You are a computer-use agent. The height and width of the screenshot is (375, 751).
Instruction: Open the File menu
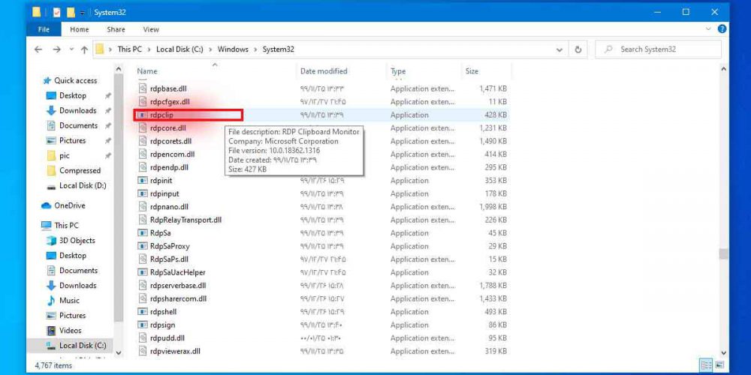[x=44, y=29]
